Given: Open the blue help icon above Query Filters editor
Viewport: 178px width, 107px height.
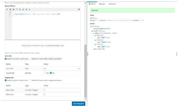Looking at the screenshot, I should pyautogui.click(x=79, y=9).
